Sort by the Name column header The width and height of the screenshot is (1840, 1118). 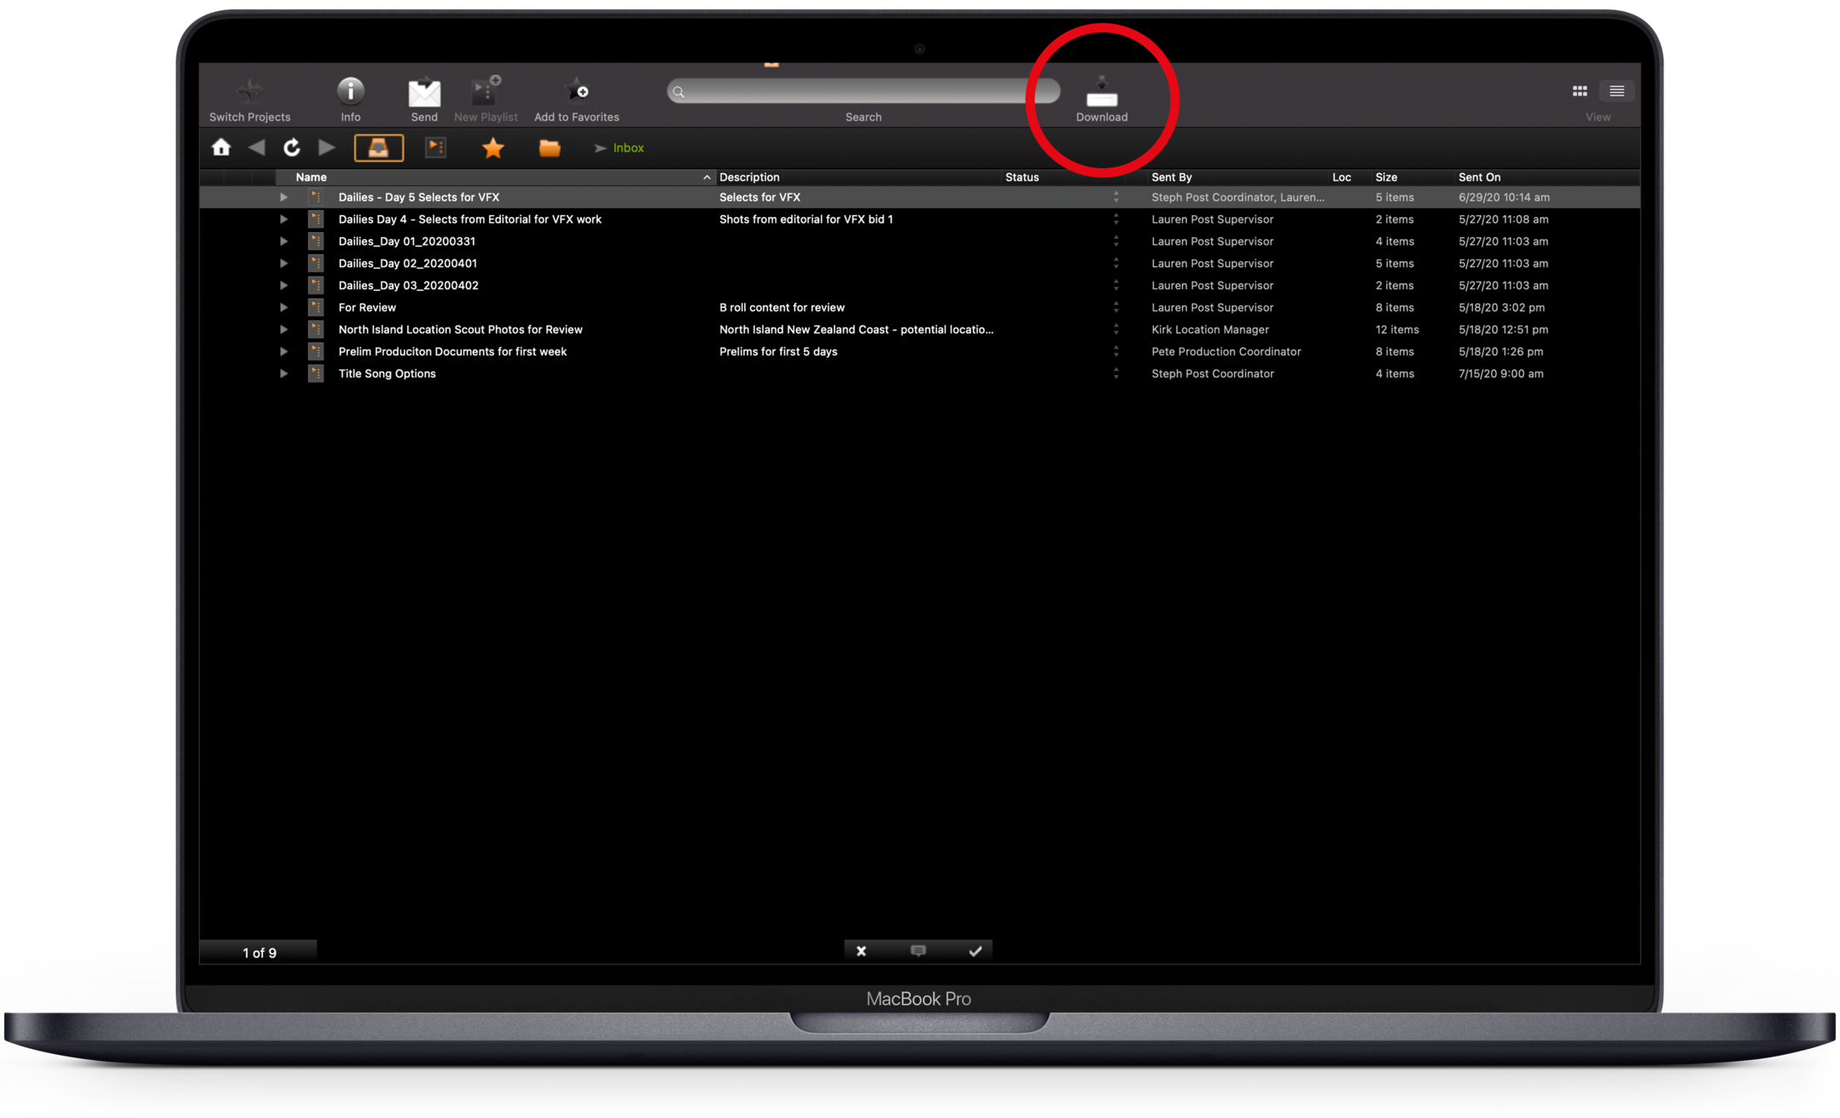click(x=312, y=178)
